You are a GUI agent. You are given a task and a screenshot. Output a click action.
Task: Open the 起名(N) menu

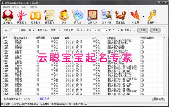click(6, 7)
